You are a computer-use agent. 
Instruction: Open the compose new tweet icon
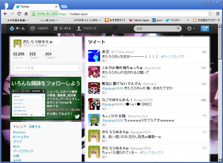click(205, 28)
